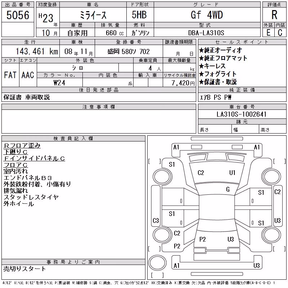Click the shift type FAT

10,75
